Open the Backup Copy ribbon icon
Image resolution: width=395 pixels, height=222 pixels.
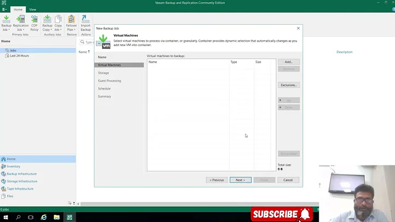pos(47,23)
